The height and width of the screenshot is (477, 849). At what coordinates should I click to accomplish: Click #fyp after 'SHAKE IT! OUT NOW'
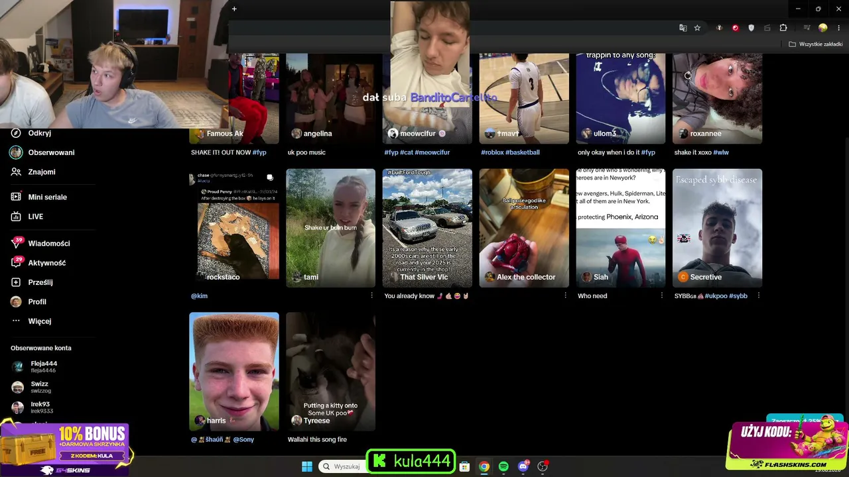(x=259, y=152)
